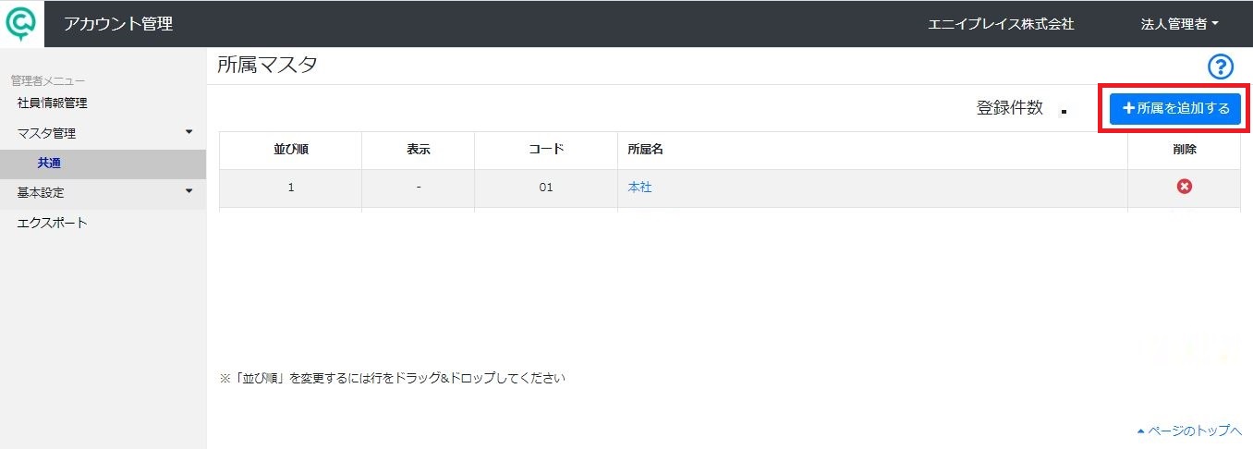Expand the 基本設定 menu arrow
1253x449 pixels.
pyautogui.click(x=189, y=191)
